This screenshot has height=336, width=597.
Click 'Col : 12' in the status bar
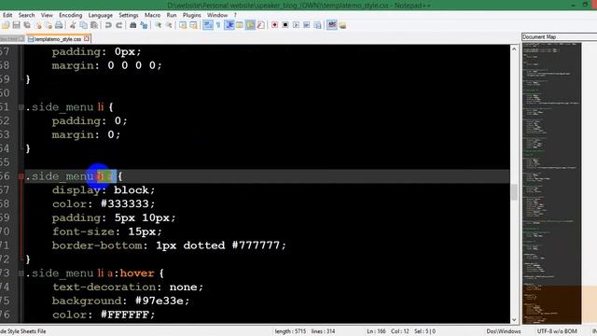tap(400, 331)
